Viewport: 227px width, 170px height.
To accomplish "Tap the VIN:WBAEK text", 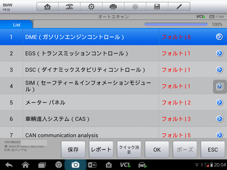I will 12,142.
